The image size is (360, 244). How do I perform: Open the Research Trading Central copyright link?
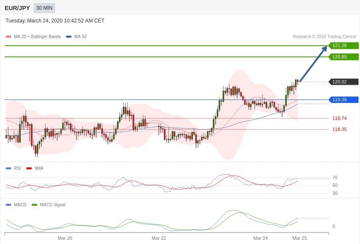tap(324, 37)
